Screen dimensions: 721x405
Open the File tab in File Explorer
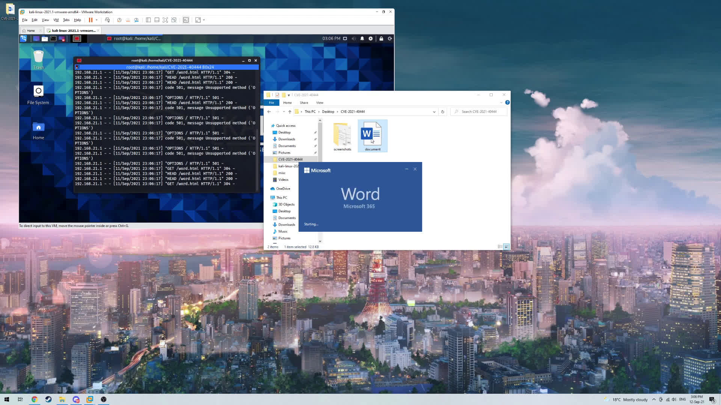(x=271, y=103)
